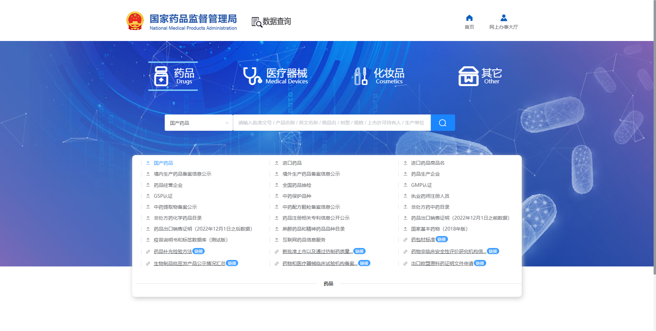Screen dimensions: 656x331
Task: Expand the 国产药品 category dropdown
Action: [199, 123]
